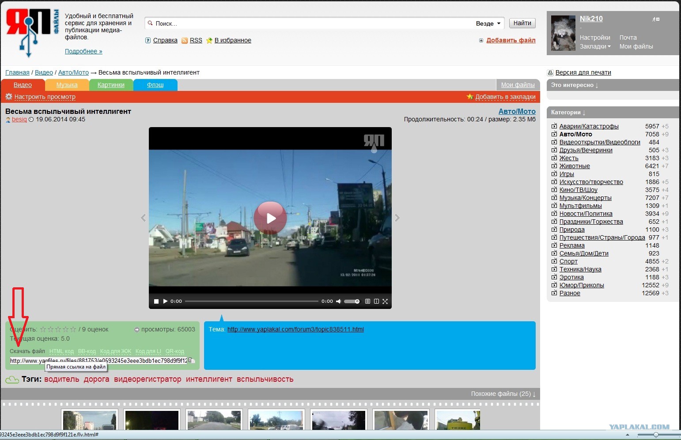The height and width of the screenshot is (440, 681).
Task: Click the green cloud tags icon
Action: [12, 380]
